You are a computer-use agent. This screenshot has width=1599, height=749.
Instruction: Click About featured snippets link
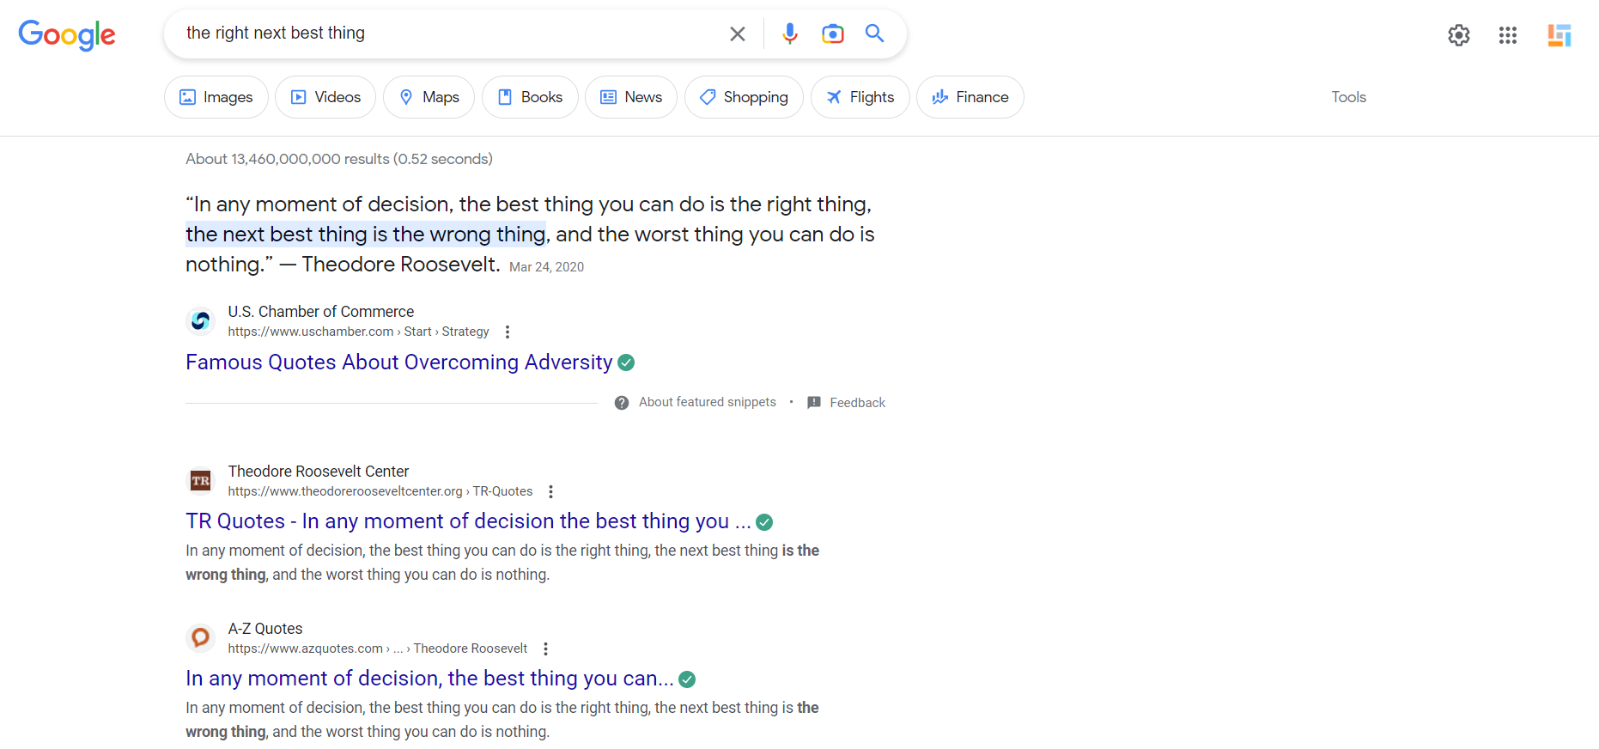[x=708, y=402]
